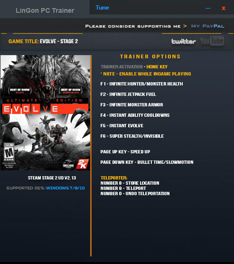Select Page Up Key Speed Up option

(x=125, y=151)
